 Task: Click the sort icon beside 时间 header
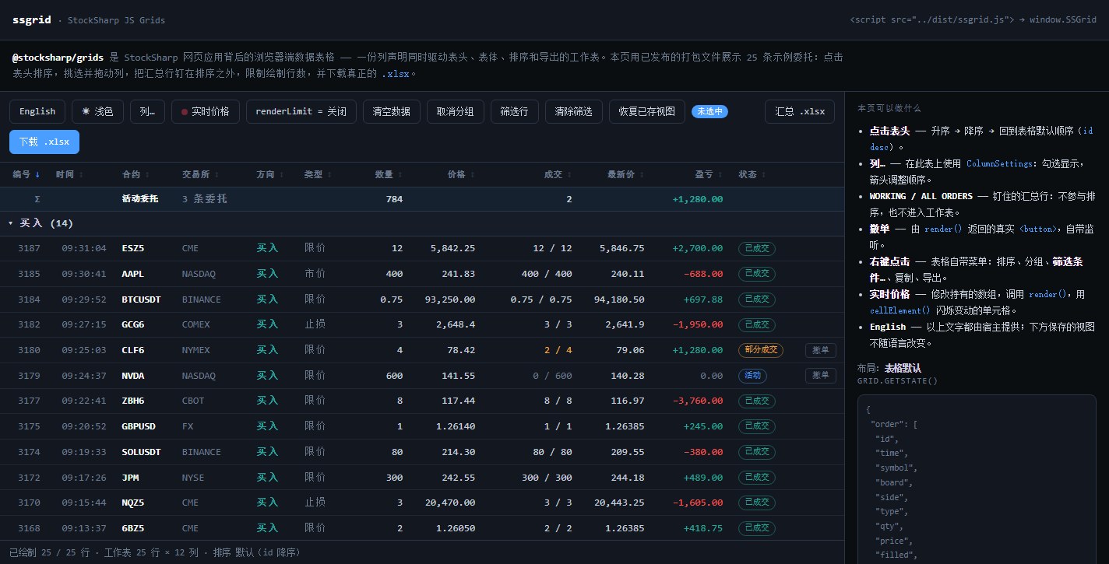pyautogui.click(x=81, y=175)
